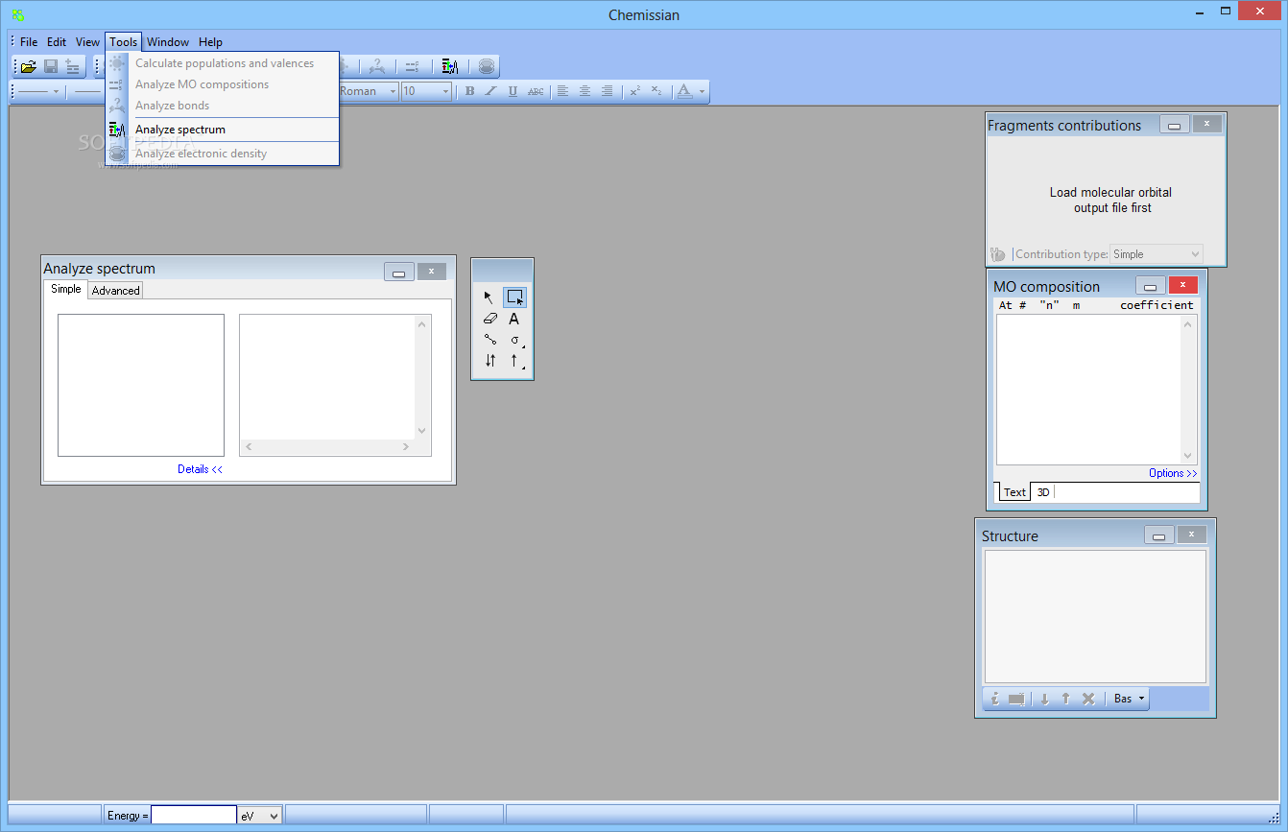Click the Details << link
The image size is (1288, 832).
tap(200, 469)
